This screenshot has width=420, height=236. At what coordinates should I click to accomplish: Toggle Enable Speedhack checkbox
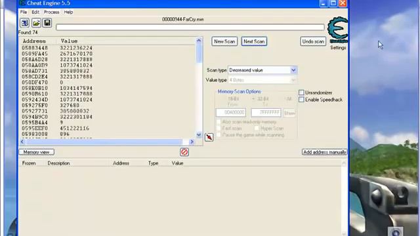point(301,100)
